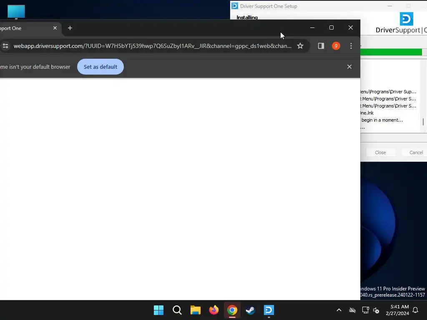Maximize the Chrome window
427x320 pixels.
(x=332, y=28)
